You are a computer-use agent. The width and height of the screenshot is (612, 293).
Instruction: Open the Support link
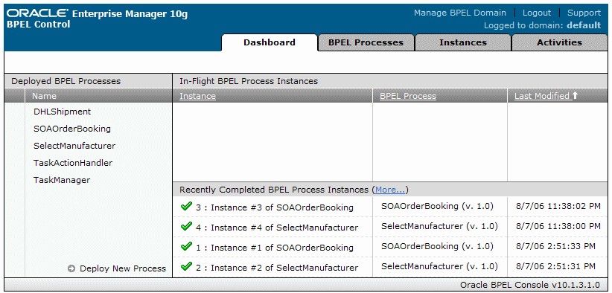click(584, 13)
